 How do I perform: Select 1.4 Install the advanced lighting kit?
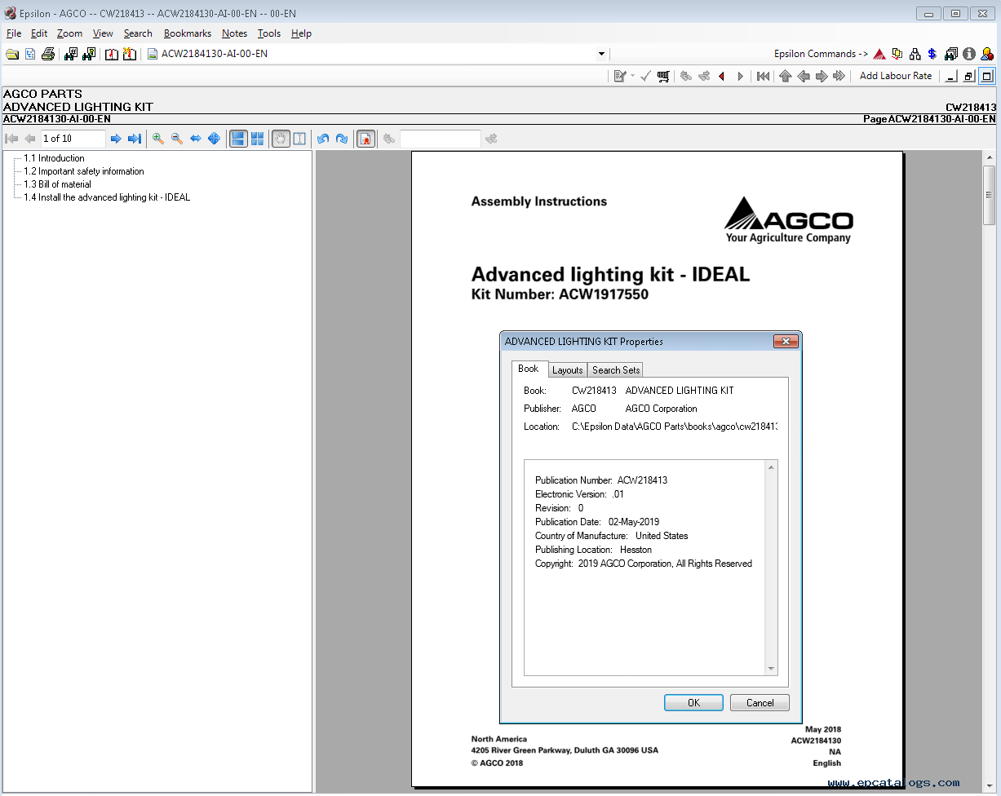107,197
